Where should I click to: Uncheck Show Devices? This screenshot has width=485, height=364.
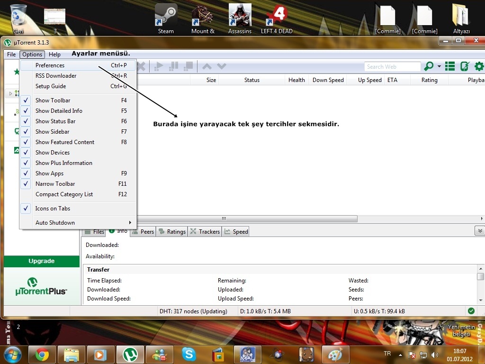click(78, 153)
